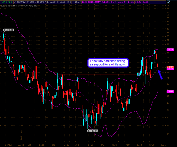Click the Hi: 30.91 price bubble
Viewport: 177px width, 147px height.
pos(9,30)
